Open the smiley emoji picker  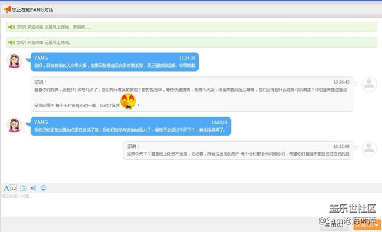[43, 188]
